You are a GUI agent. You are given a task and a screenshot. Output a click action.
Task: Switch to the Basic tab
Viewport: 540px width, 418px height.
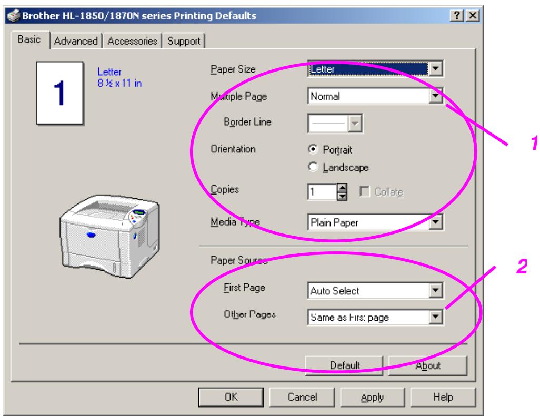pos(29,39)
